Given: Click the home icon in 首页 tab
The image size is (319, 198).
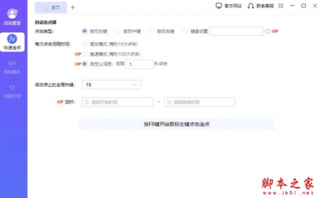Looking at the screenshot, I should pos(46,8).
